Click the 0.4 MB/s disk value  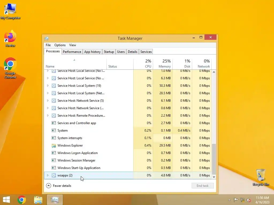(x=184, y=131)
